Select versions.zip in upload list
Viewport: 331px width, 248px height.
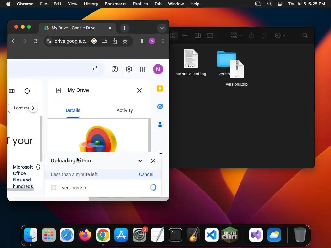74,188
